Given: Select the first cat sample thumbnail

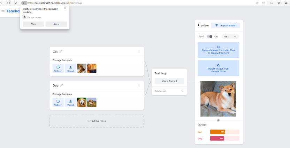Looking at the screenshot, I should (82, 68).
